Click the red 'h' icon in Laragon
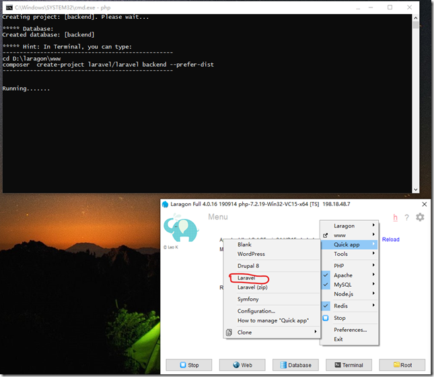 click(395, 217)
